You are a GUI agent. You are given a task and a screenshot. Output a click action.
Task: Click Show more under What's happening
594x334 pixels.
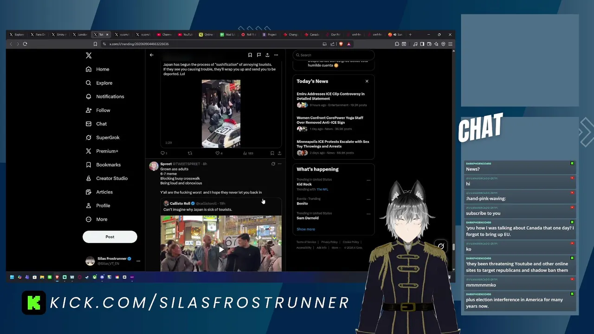coord(305,229)
